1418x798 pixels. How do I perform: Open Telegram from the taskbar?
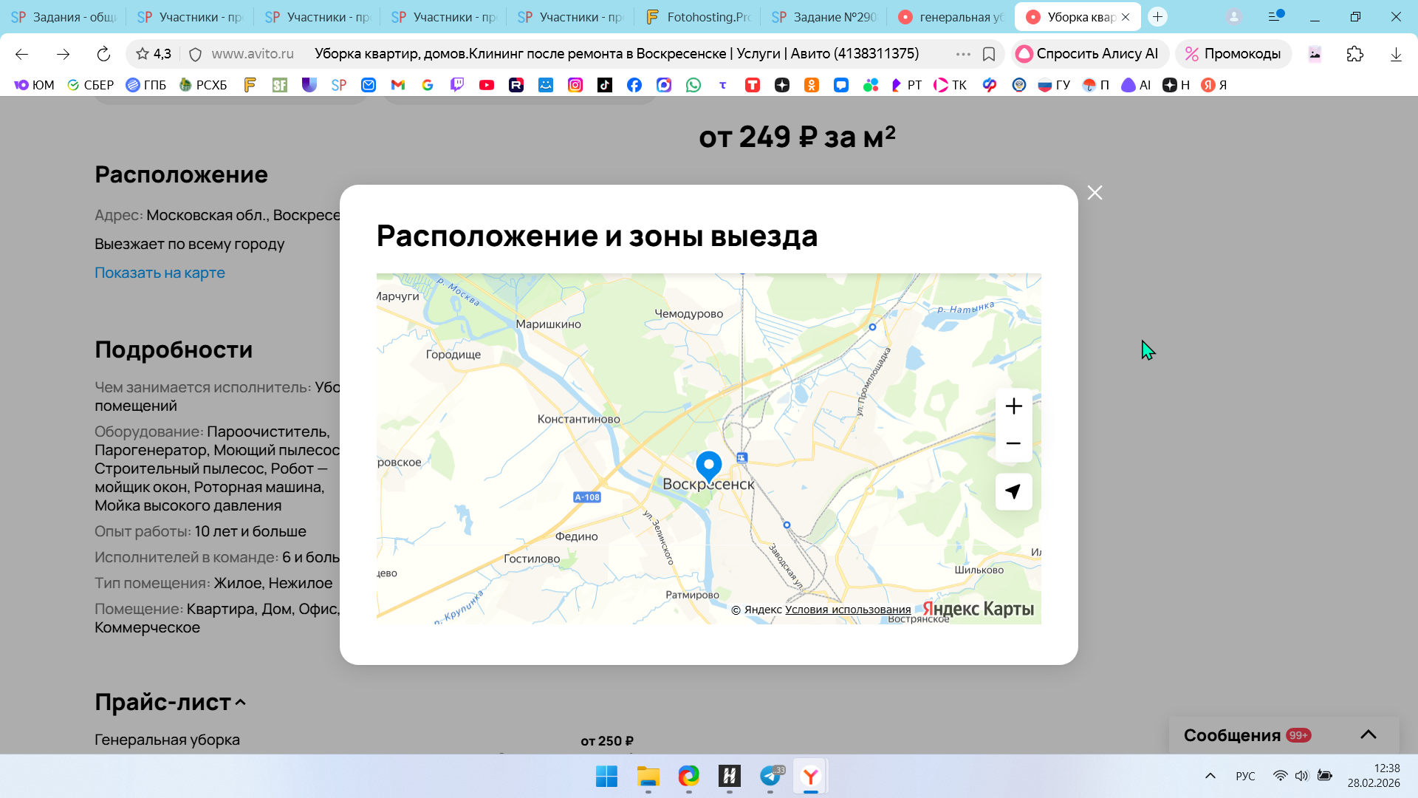[x=770, y=776]
